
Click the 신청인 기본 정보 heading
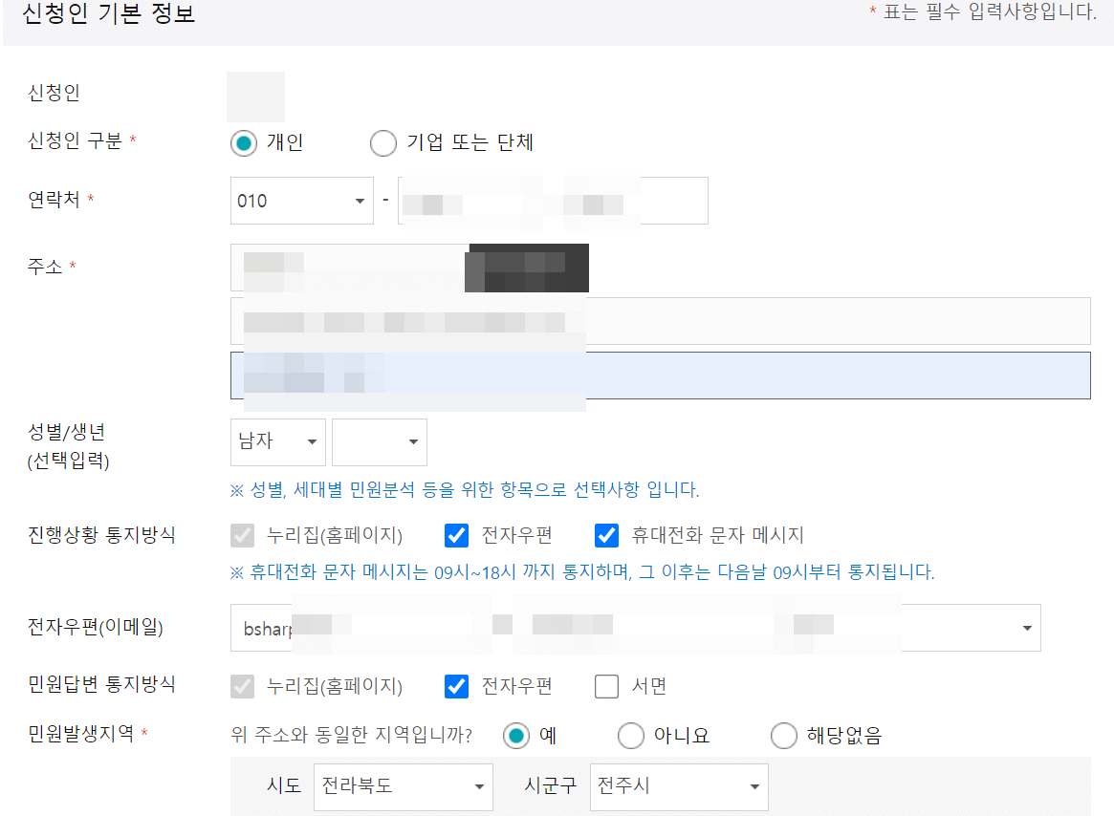[109, 12]
